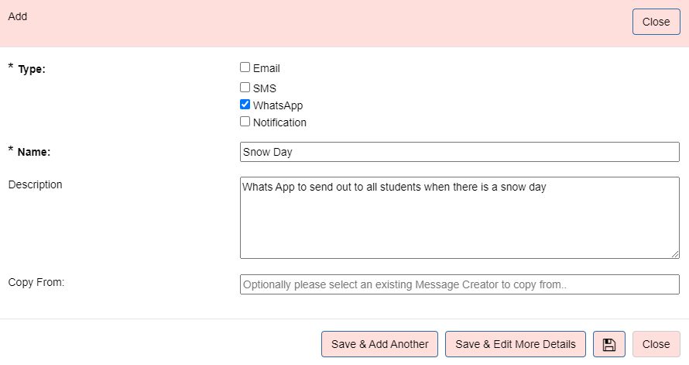Click the Add title in the header
Screen dimensions: 689x365
18,16
